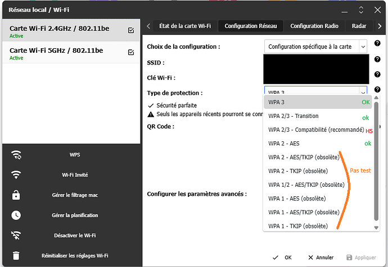Maximize the Réseau local / Wi-Fi window
Viewport: 388px width, 267px height.
click(x=361, y=10)
